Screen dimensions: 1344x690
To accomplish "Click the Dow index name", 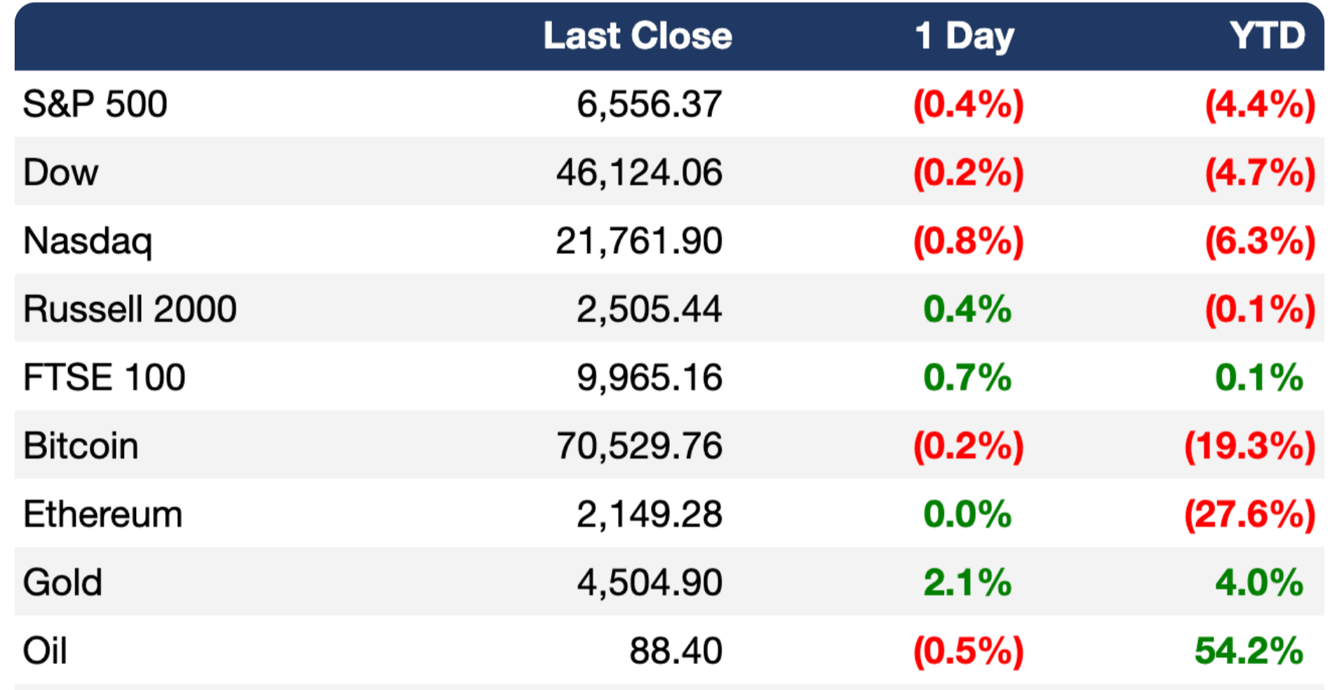I will coord(61,172).
